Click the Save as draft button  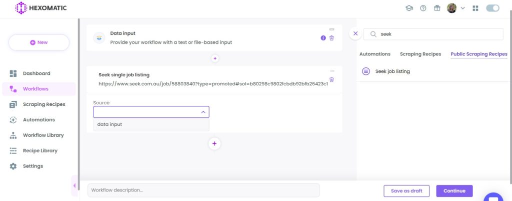coord(406,191)
